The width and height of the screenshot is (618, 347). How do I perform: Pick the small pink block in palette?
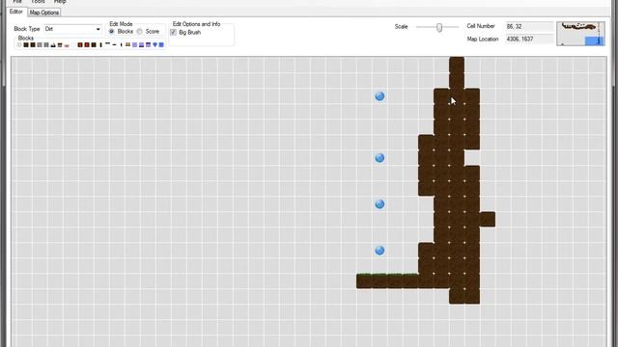pos(67,45)
